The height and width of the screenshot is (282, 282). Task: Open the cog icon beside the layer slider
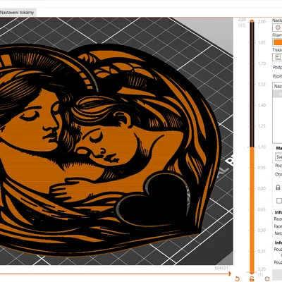267,278
